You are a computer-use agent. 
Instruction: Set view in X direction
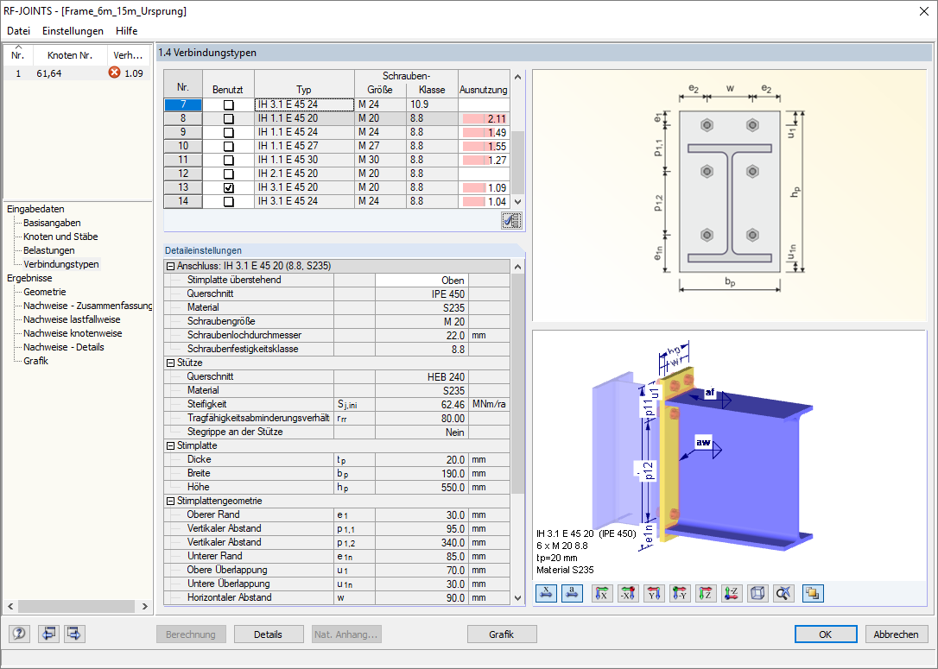[602, 593]
